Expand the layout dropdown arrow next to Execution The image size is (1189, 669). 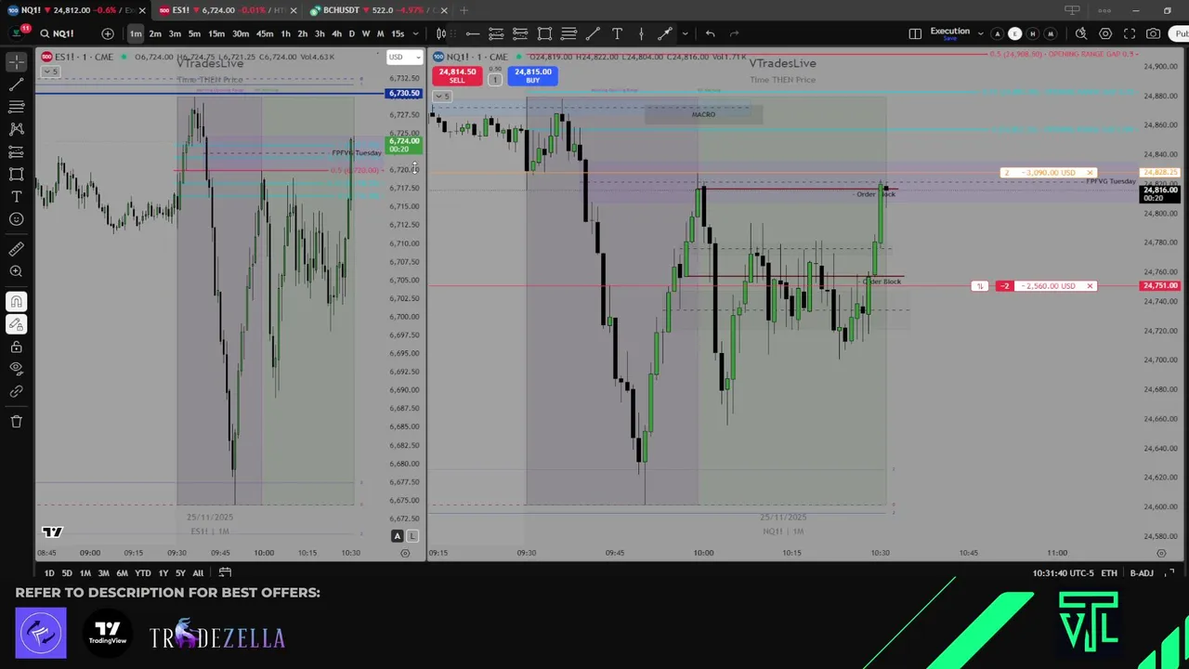coord(980,33)
